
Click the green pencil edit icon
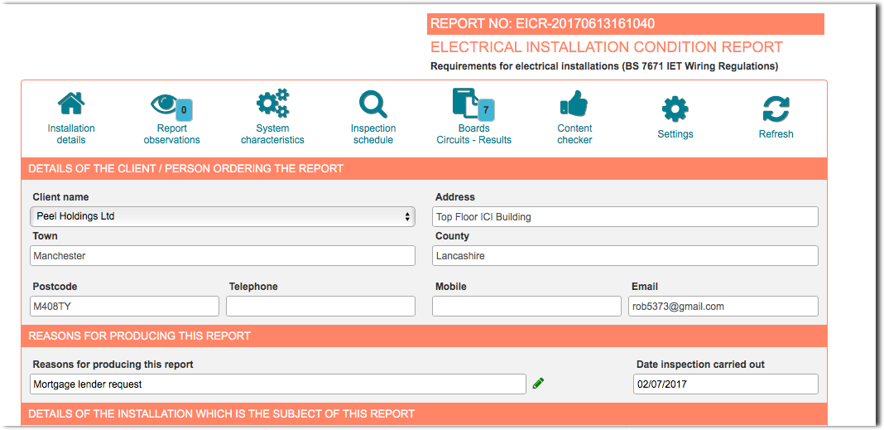538,384
